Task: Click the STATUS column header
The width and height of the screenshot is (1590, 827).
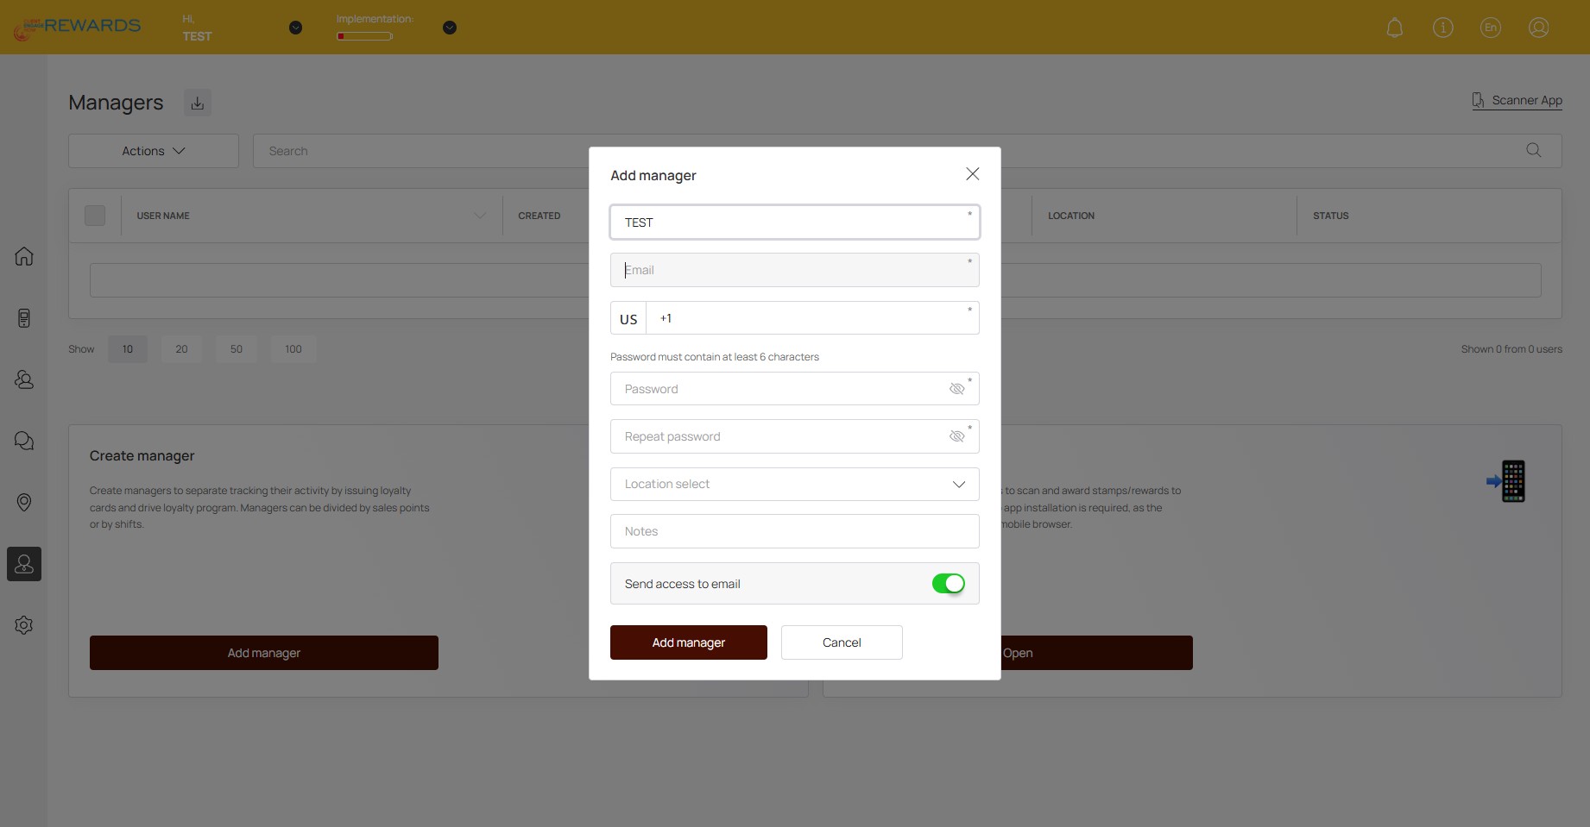Action: tap(1331, 216)
